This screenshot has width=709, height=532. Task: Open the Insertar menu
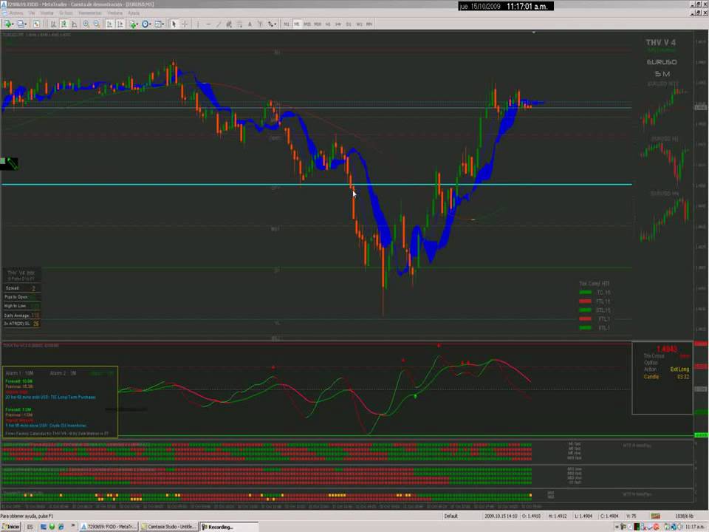coord(47,13)
